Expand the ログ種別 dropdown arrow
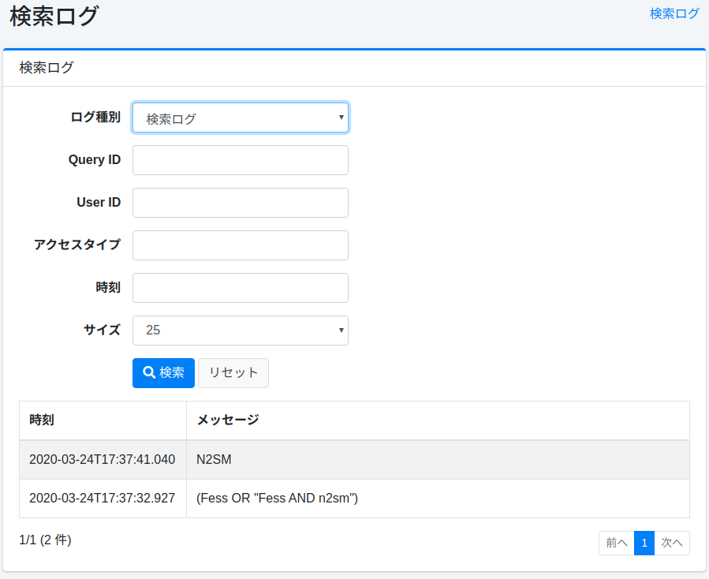Screen dimensions: 709x579 341,117
